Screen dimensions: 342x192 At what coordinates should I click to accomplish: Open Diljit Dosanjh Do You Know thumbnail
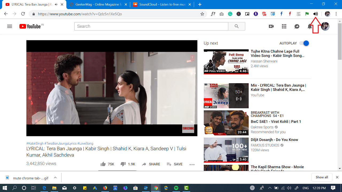coord(226,150)
